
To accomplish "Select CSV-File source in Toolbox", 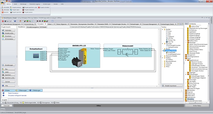I will (169, 38).
